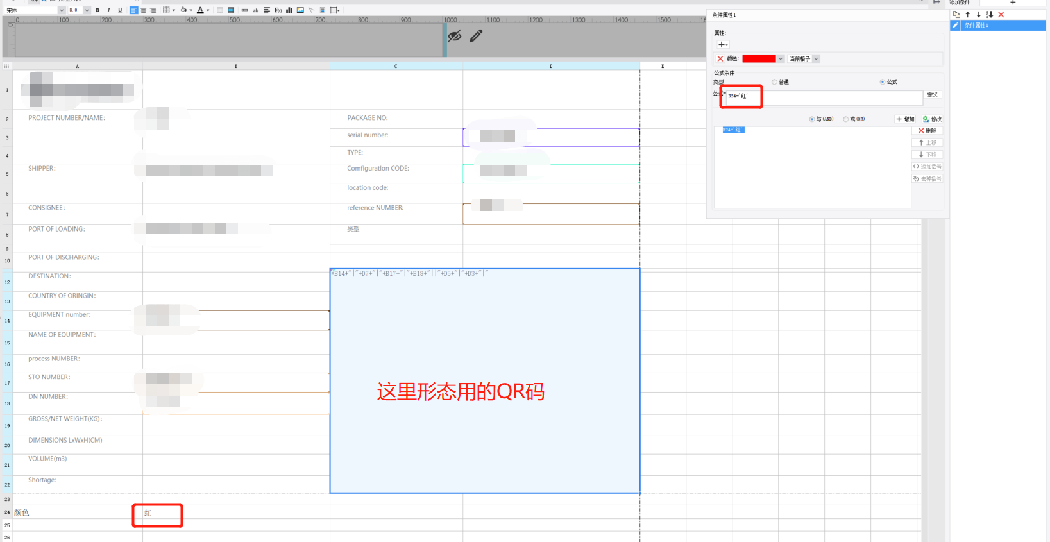Screen dimensions: 1050x542
Task: Select column D header
Action: pyautogui.click(x=551, y=66)
